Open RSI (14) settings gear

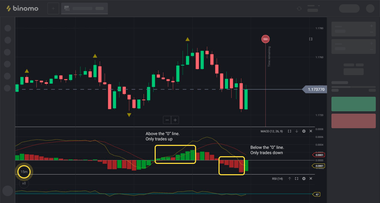pos(304,179)
